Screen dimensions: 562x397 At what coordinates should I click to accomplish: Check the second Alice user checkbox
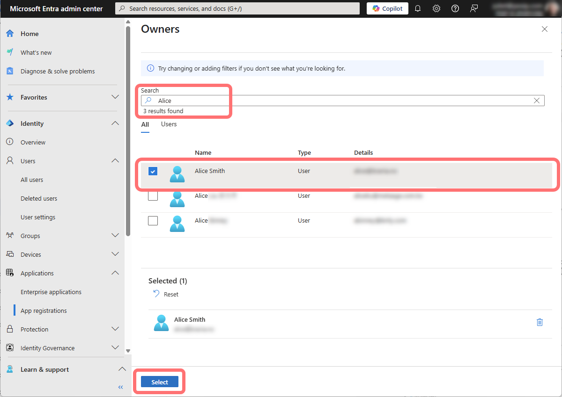pos(153,196)
